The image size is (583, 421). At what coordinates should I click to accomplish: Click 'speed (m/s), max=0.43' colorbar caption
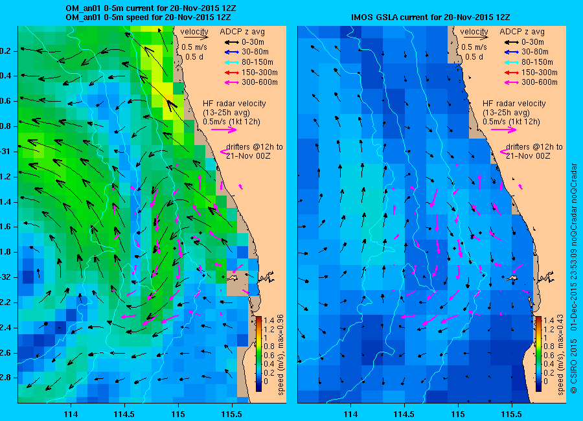click(x=560, y=355)
